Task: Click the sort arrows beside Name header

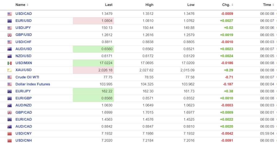Action: (x=28, y=5)
